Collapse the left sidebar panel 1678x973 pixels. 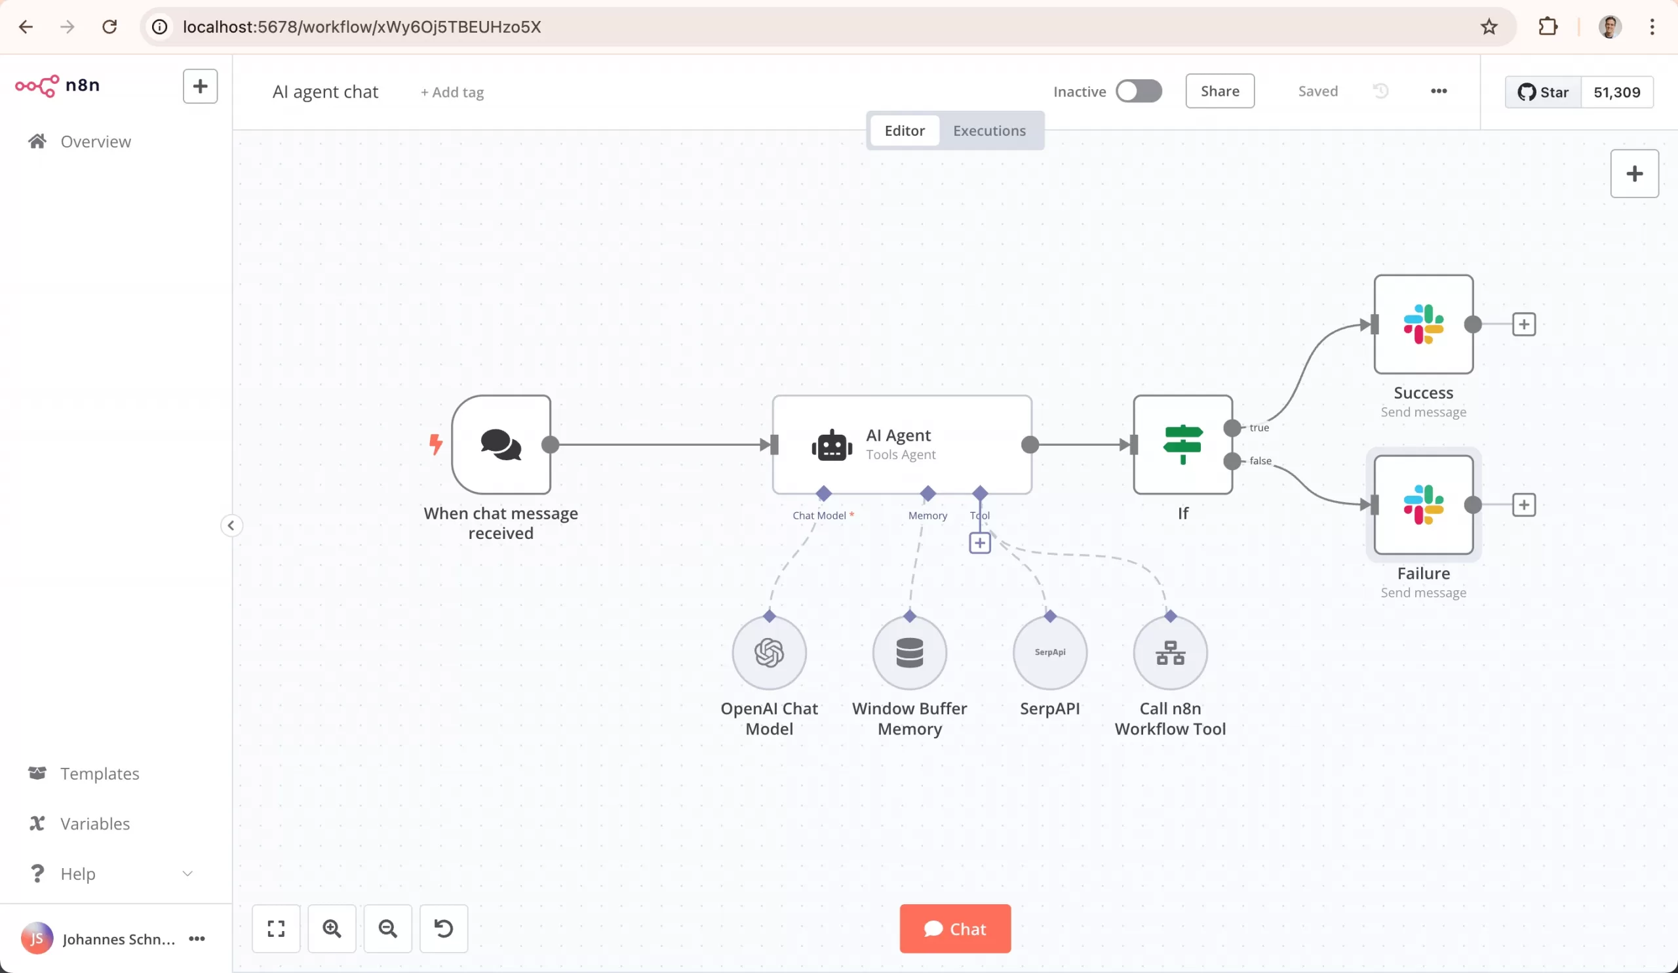coord(231,525)
